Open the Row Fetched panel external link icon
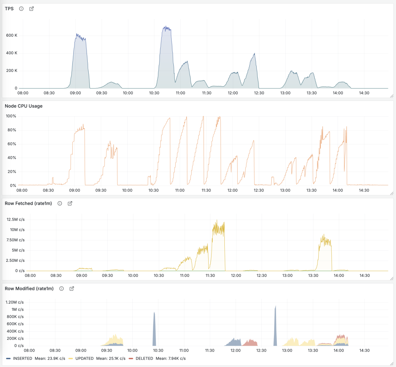Image resolution: width=396 pixels, height=367 pixels. (70, 203)
